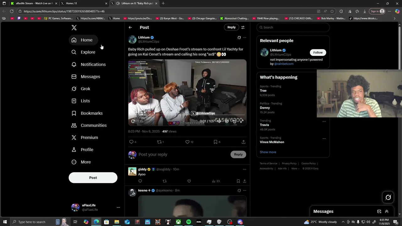Compose new message in Messages drawer
The image size is (402, 226).
379,212
